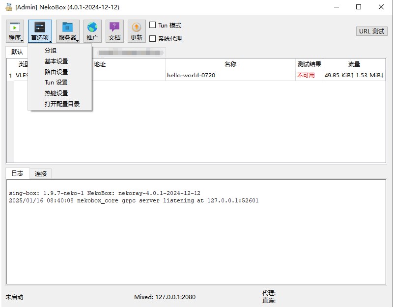Enable the Tun 模式 checkbox
393x308 pixels.
[152, 25]
